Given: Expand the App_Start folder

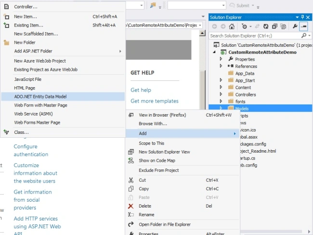Looking at the screenshot, I should point(221,80).
